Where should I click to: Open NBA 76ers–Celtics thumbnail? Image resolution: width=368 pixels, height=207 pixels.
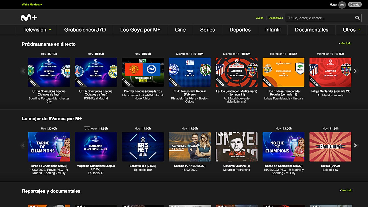(x=190, y=72)
